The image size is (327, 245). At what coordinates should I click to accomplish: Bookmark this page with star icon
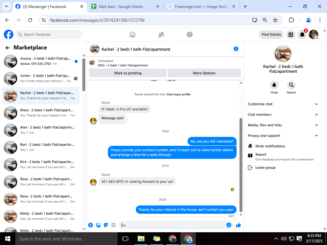tap(275, 20)
